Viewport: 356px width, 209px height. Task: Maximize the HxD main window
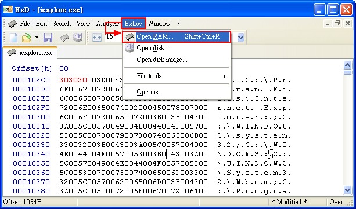[333, 10]
